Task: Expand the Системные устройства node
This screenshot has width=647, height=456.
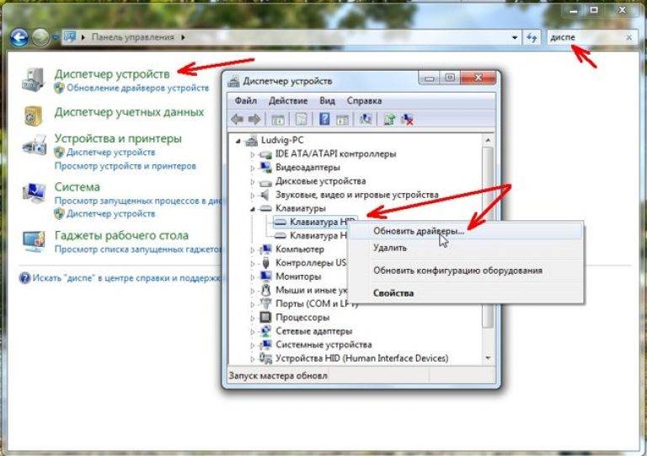Action: (x=253, y=345)
